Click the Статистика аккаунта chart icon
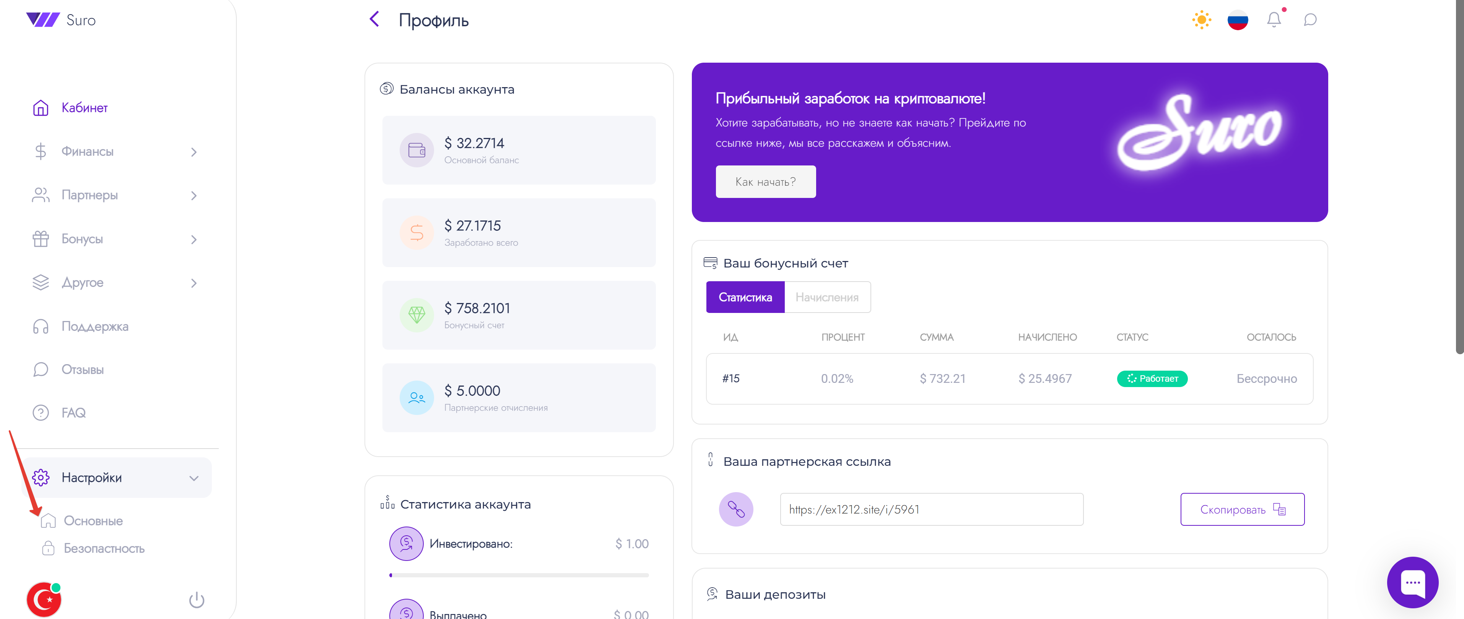The height and width of the screenshot is (619, 1464). click(x=387, y=502)
